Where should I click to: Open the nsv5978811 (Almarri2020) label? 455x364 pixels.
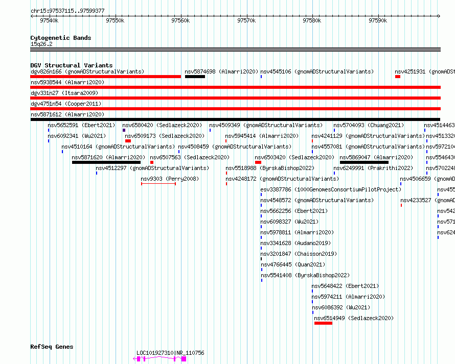point(297,232)
